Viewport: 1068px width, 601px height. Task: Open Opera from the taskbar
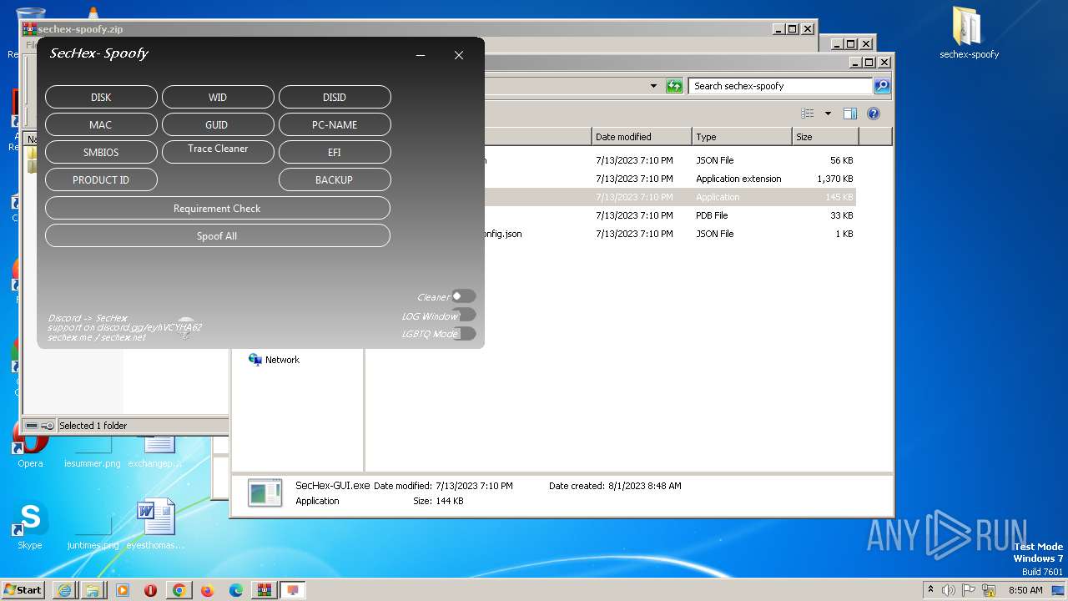coord(150,590)
